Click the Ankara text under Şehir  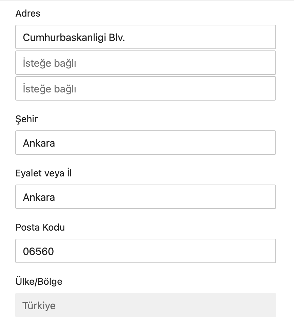pos(39,143)
